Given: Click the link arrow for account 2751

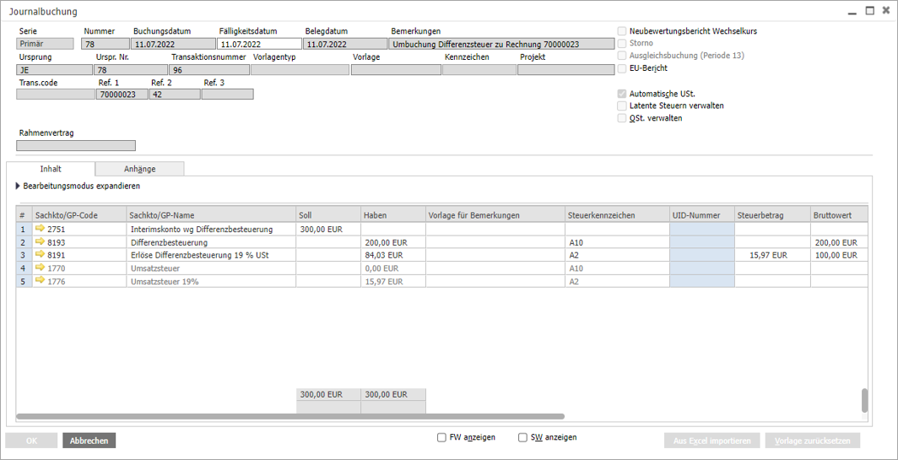Looking at the screenshot, I should pos(40,229).
